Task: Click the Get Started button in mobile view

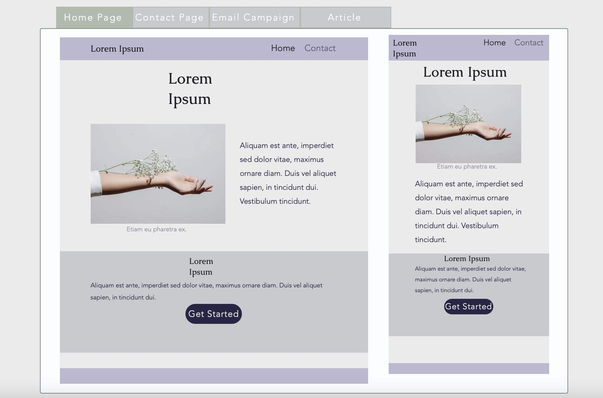Action: 468,306
